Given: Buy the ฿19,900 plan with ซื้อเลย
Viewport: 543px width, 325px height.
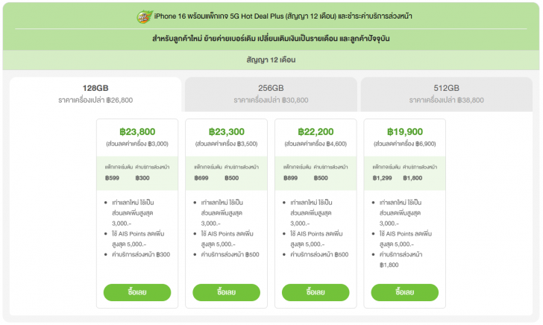Looking at the screenshot, I should 405,292.
